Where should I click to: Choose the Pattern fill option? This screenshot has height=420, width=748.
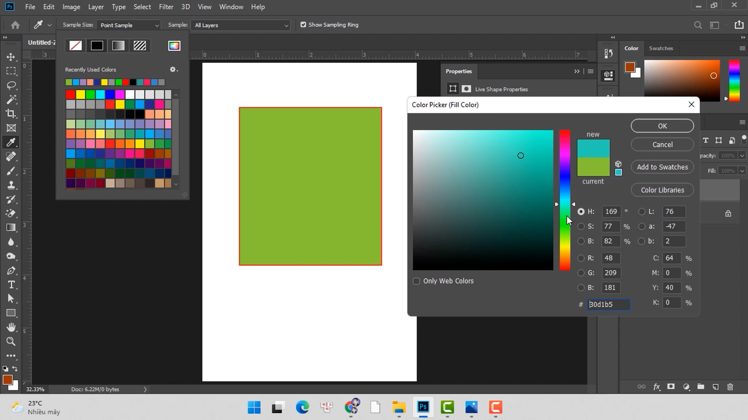pyautogui.click(x=139, y=45)
